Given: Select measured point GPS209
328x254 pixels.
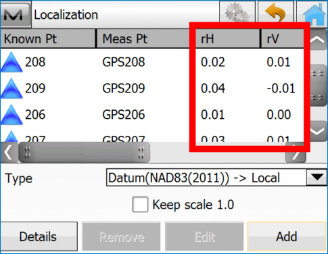Looking at the screenshot, I should (x=124, y=88).
